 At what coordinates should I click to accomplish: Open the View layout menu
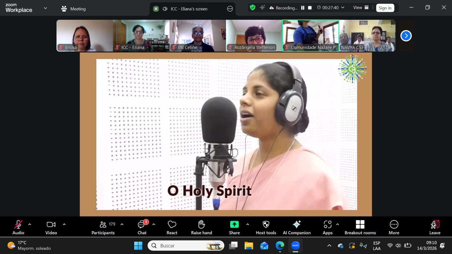361,8
